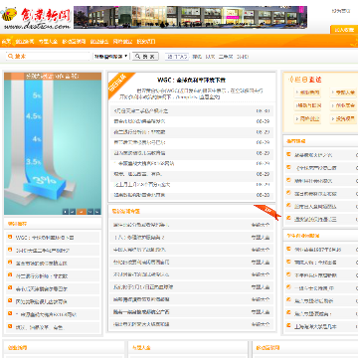The image size is (358, 358).
Task: Open the orange heading of the bottom-left section
Action: pyautogui.click(x=17, y=348)
